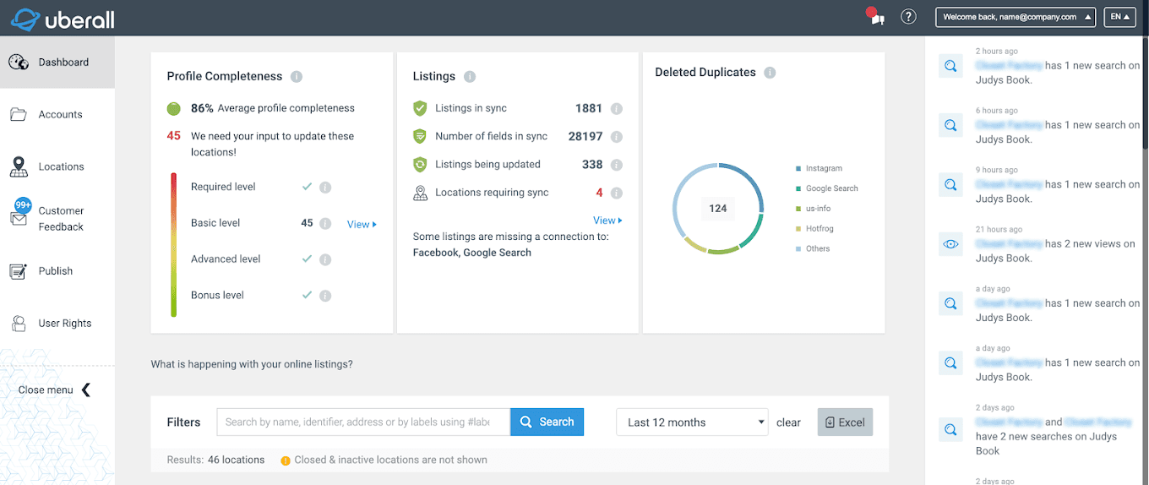Click us-info legend entry
The height and width of the screenshot is (485, 1149).
click(814, 209)
